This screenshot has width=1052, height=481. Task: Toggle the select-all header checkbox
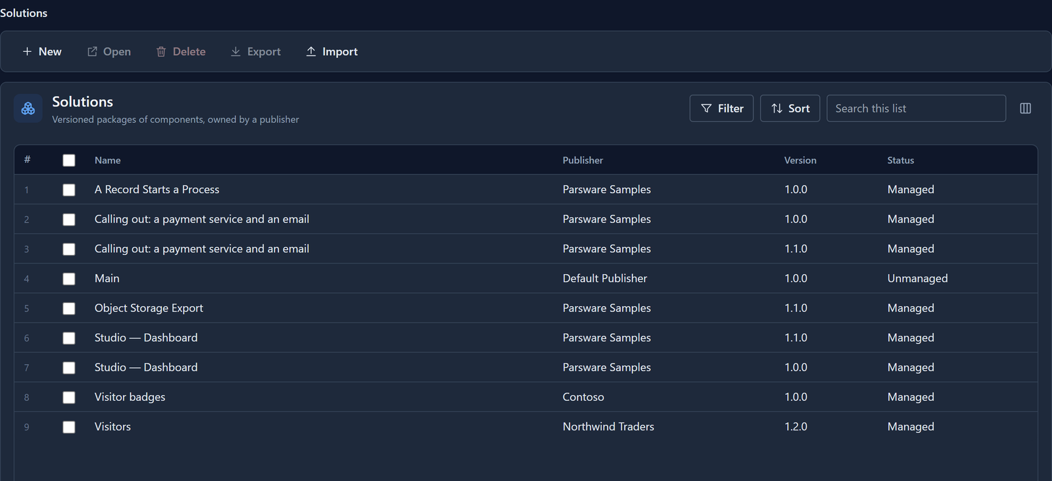tap(69, 160)
